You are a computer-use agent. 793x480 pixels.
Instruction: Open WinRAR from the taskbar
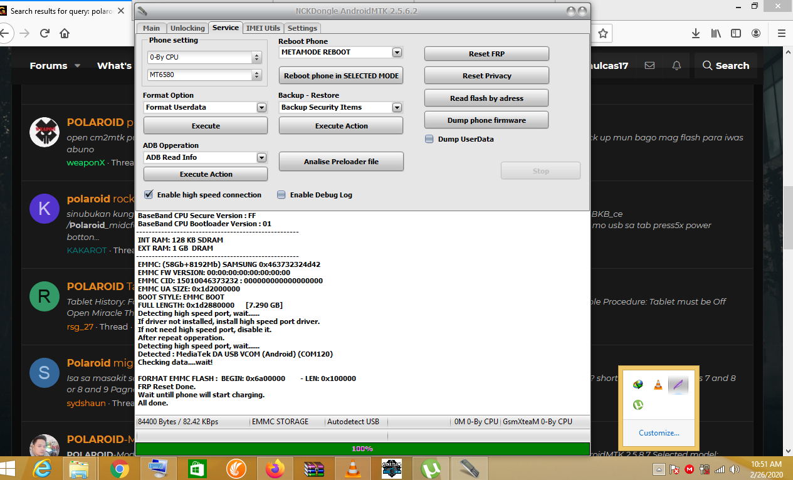(x=313, y=468)
